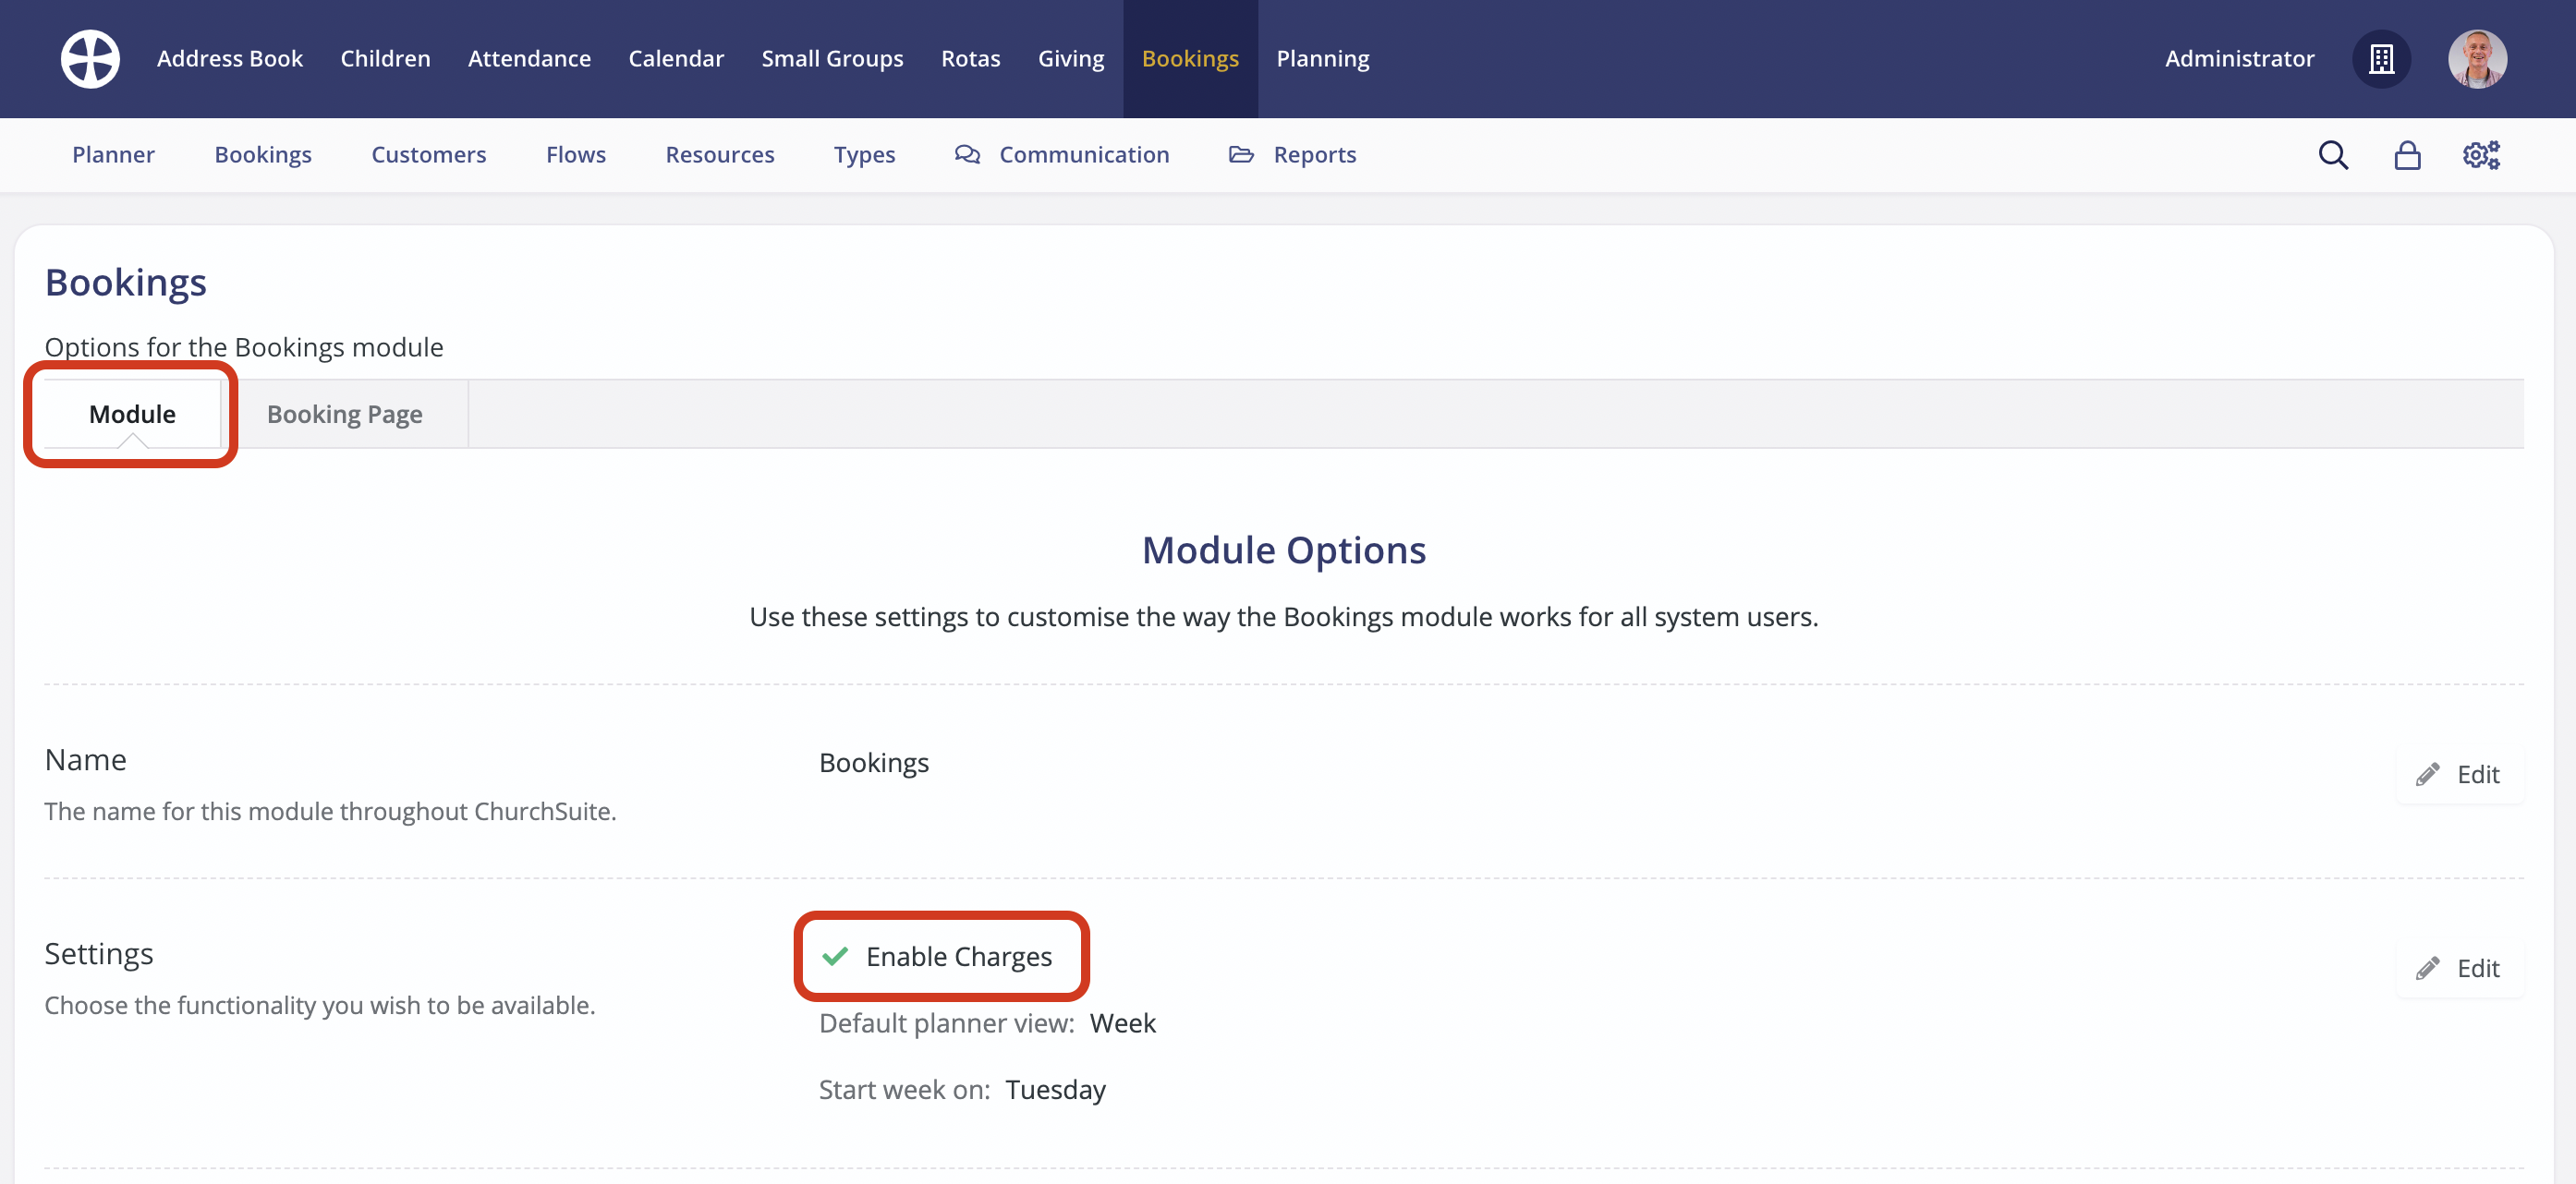Click the pencil icon beside Settings
The height and width of the screenshot is (1184, 2576).
tap(2428, 967)
